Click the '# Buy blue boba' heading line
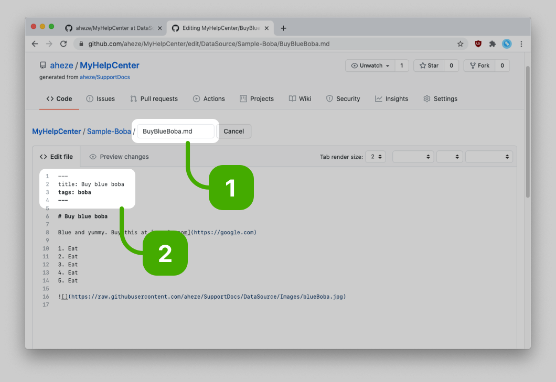 (x=83, y=216)
